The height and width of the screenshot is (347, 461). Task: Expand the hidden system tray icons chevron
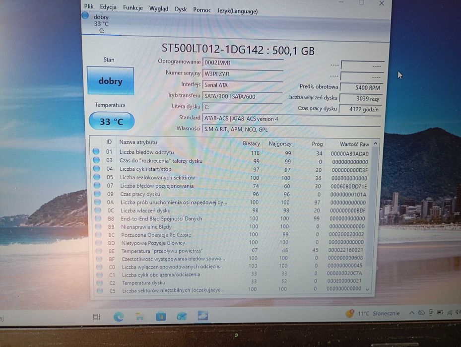412,313
